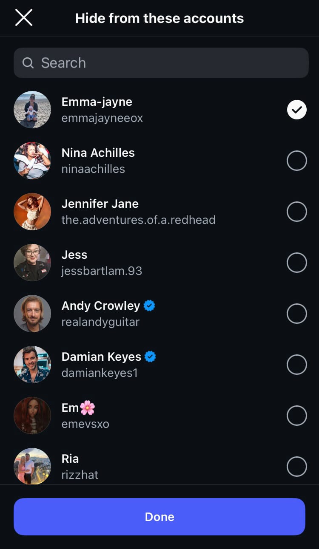Check the circle for Damian Keyes
The image size is (319, 549).
click(296, 365)
